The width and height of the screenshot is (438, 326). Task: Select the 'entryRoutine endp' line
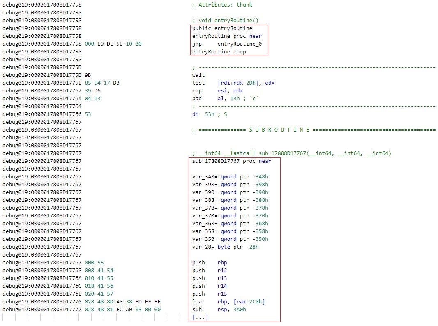point(219,52)
